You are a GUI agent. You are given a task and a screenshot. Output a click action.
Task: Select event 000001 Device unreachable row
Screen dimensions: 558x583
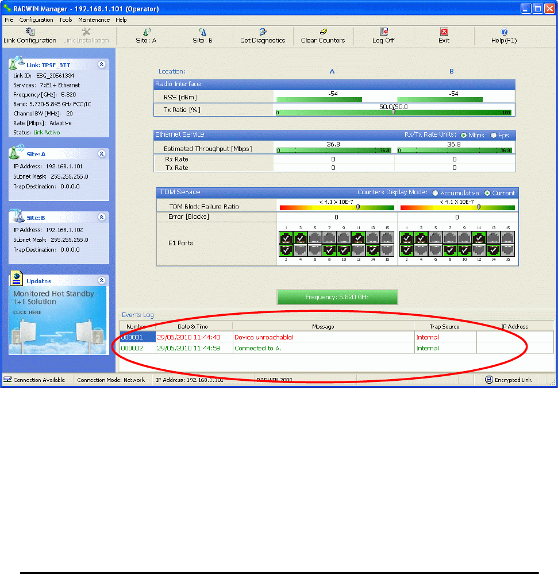(336, 337)
